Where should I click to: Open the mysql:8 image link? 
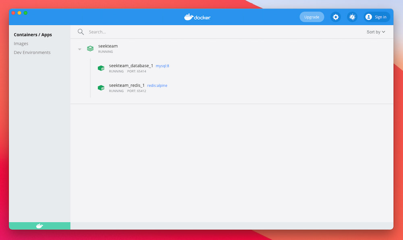pos(162,66)
